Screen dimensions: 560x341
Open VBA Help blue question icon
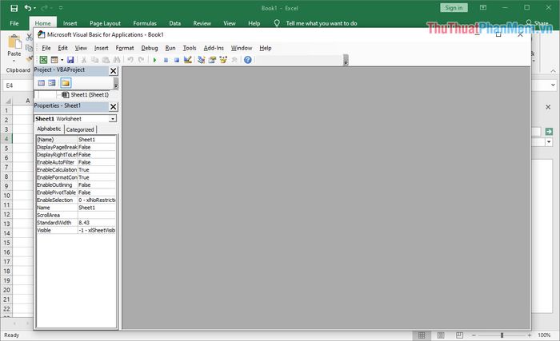(247, 60)
